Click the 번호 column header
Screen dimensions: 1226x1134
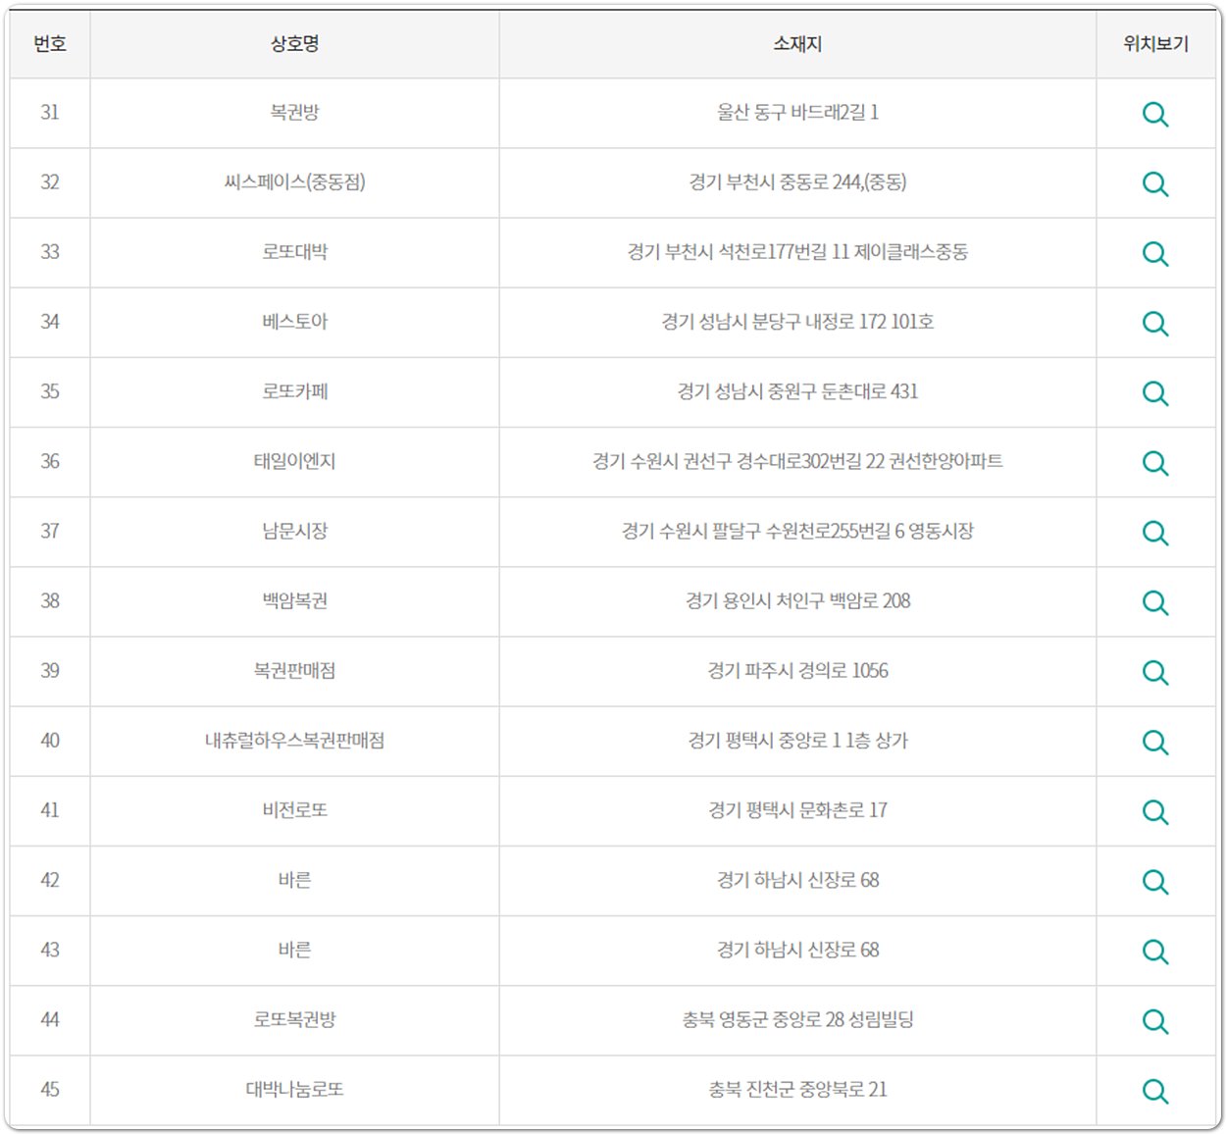click(50, 43)
